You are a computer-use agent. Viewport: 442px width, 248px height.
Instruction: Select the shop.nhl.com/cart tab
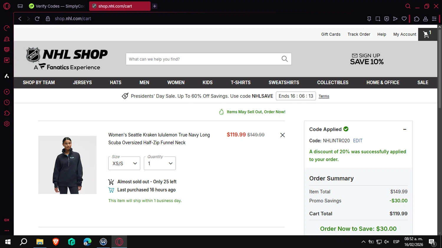pyautogui.click(x=120, y=6)
